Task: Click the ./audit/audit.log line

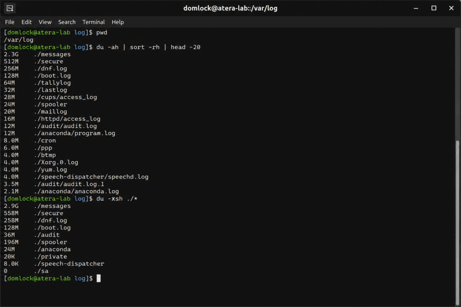Action: point(50,126)
